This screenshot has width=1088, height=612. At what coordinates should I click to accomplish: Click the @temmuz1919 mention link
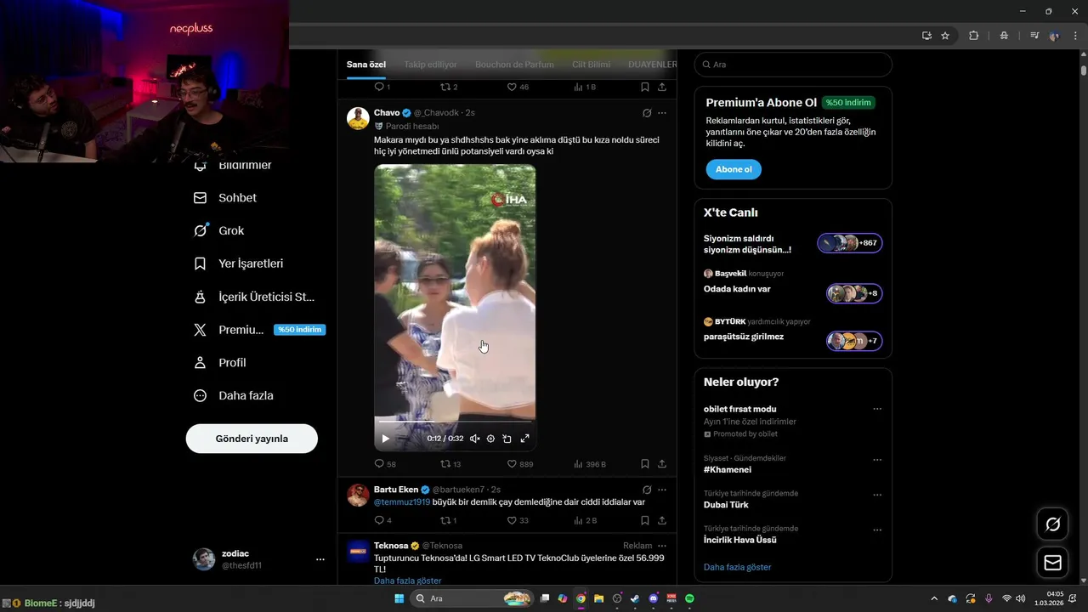(x=402, y=502)
